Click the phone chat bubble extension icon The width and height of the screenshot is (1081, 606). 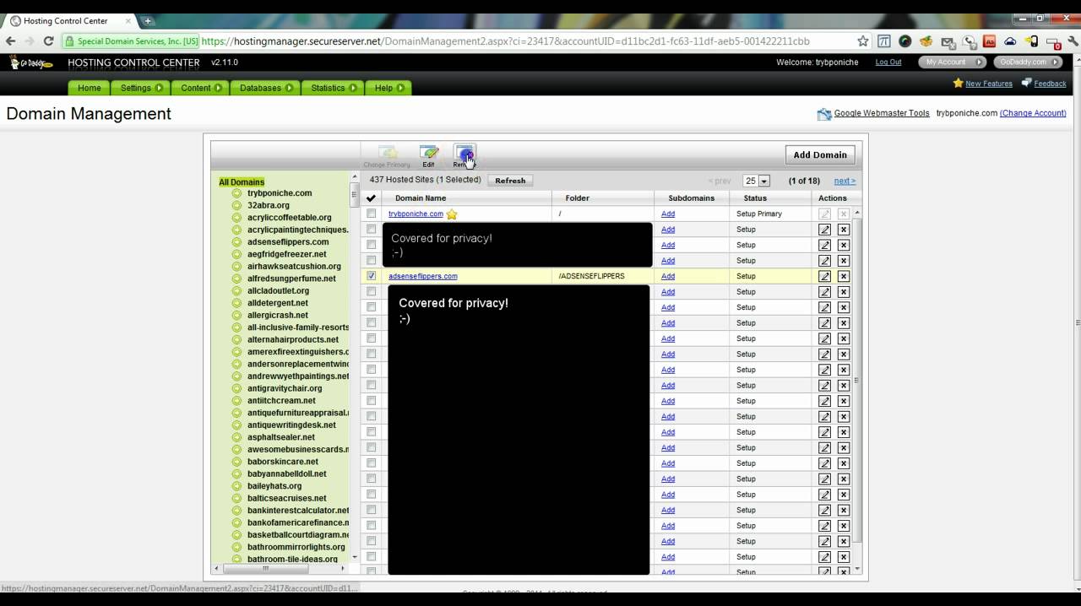pyautogui.click(x=970, y=41)
